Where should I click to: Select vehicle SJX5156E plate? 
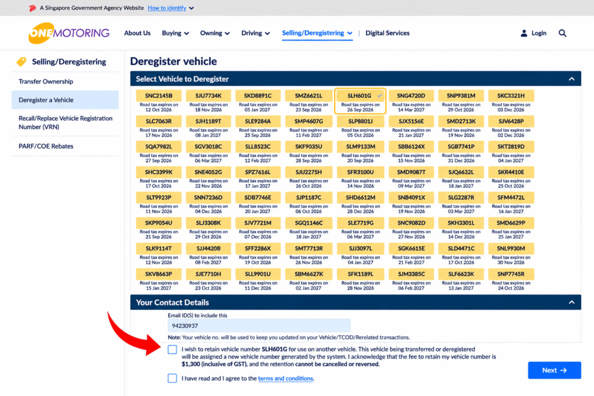point(411,121)
